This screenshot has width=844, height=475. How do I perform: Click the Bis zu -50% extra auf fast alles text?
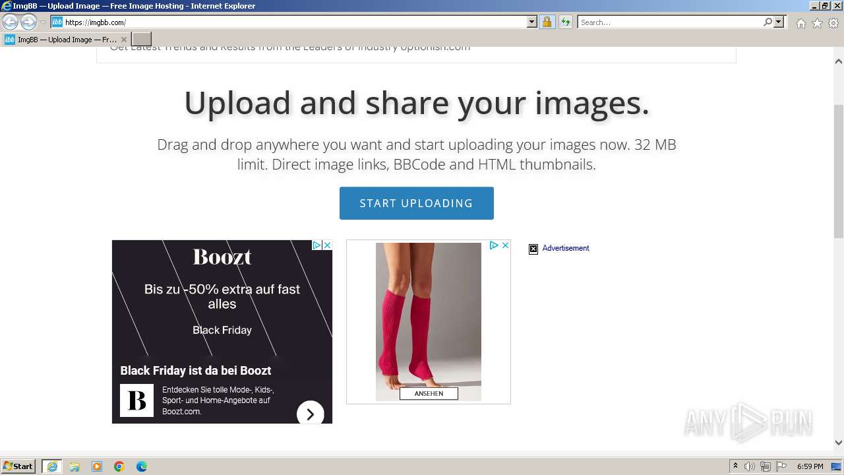click(222, 296)
